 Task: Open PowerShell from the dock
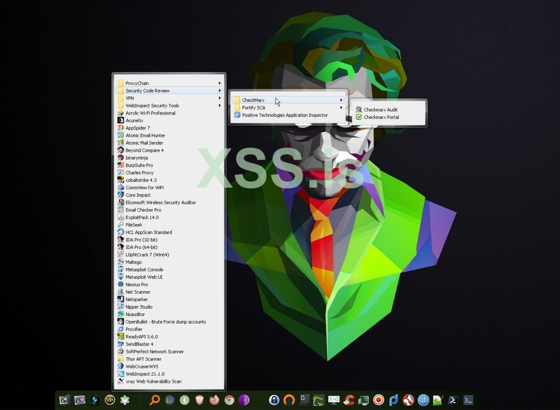pos(453,400)
